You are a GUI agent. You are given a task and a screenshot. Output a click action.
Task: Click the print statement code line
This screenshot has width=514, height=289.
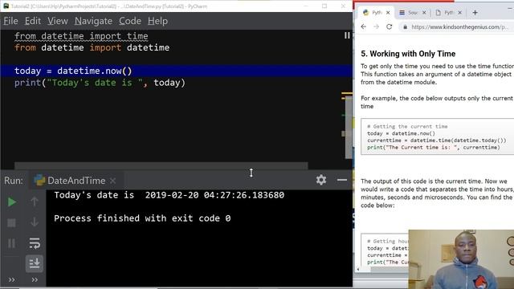tap(100, 83)
